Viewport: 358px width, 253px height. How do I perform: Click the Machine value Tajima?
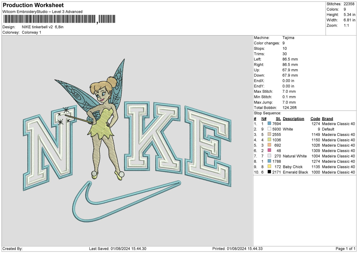(x=288, y=38)
